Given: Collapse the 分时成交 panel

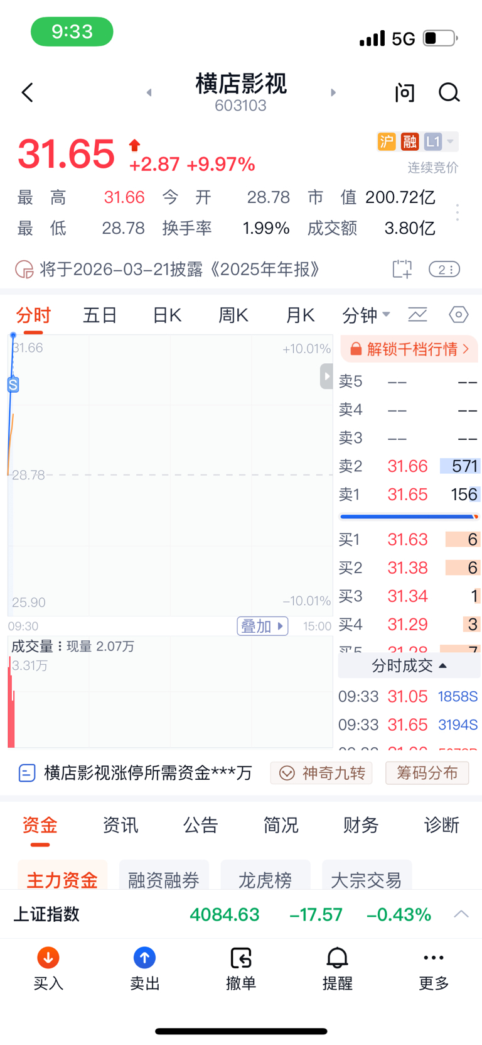Looking at the screenshot, I should [x=409, y=665].
